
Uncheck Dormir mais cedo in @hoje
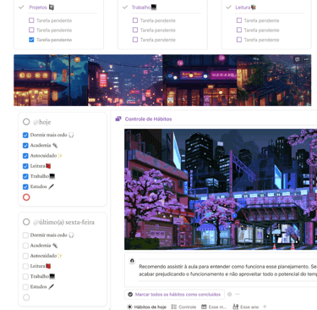click(25, 136)
